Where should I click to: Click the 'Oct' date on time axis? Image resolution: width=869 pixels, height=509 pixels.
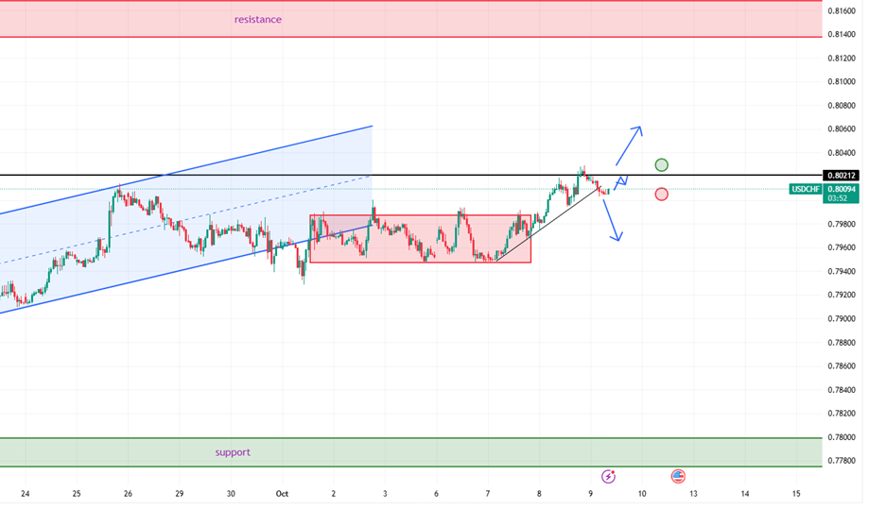coord(281,493)
